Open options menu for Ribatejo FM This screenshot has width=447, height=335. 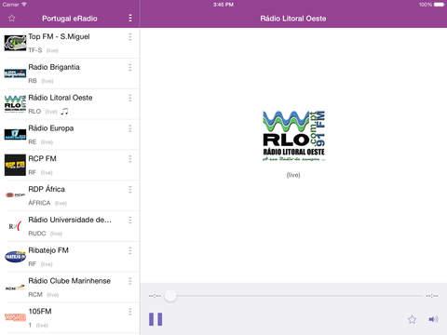tap(130, 250)
